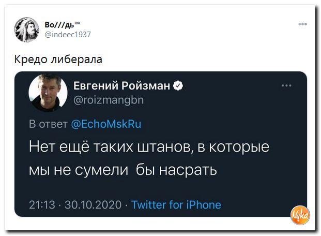This screenshot has width=321, height=236.
Task: Click the tweet line starting Нет ещё таких
Action: 149,147
